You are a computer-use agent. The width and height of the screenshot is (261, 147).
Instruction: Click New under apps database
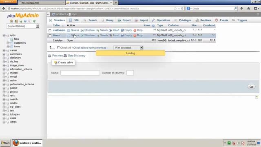click(16, 39)
